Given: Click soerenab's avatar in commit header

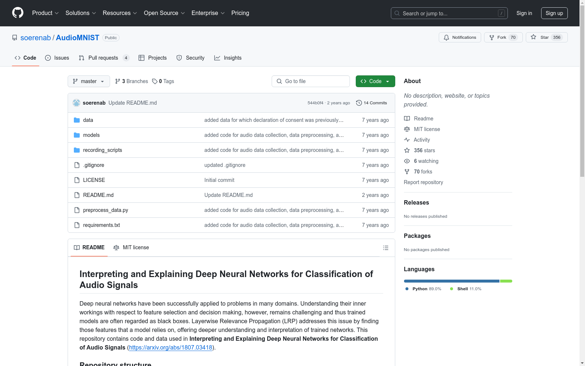Looking at the screenshot, I should (x=76, y=103).
